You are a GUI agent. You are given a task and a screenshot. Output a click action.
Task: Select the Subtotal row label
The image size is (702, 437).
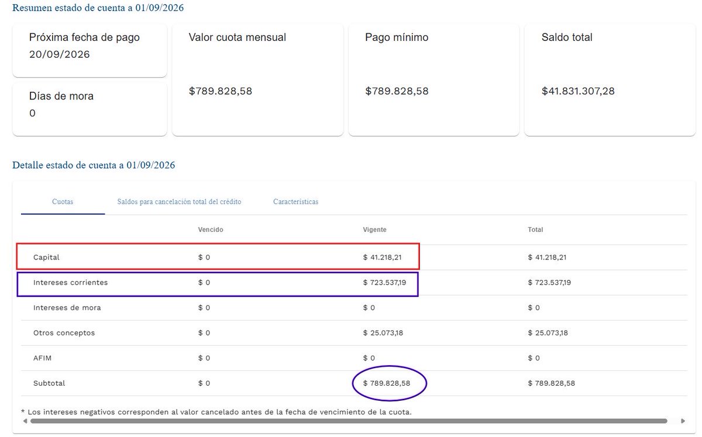pyautogui.click(x=49, y=383)
